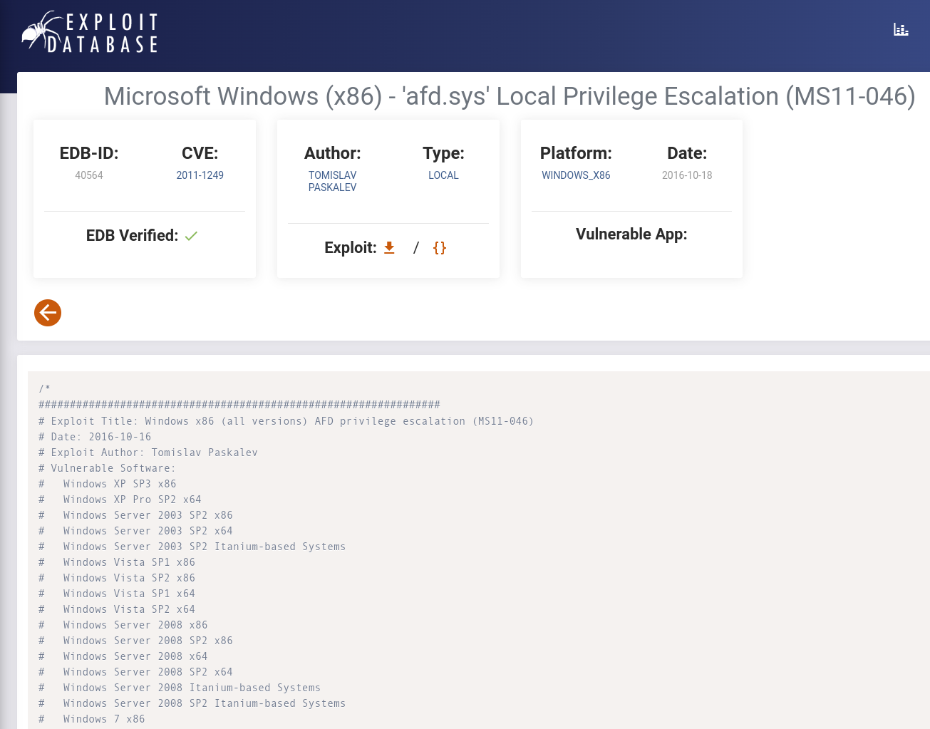Click the 'CVE:' heading
Viewport: 930px width, 729px height.
pos(200,153)
